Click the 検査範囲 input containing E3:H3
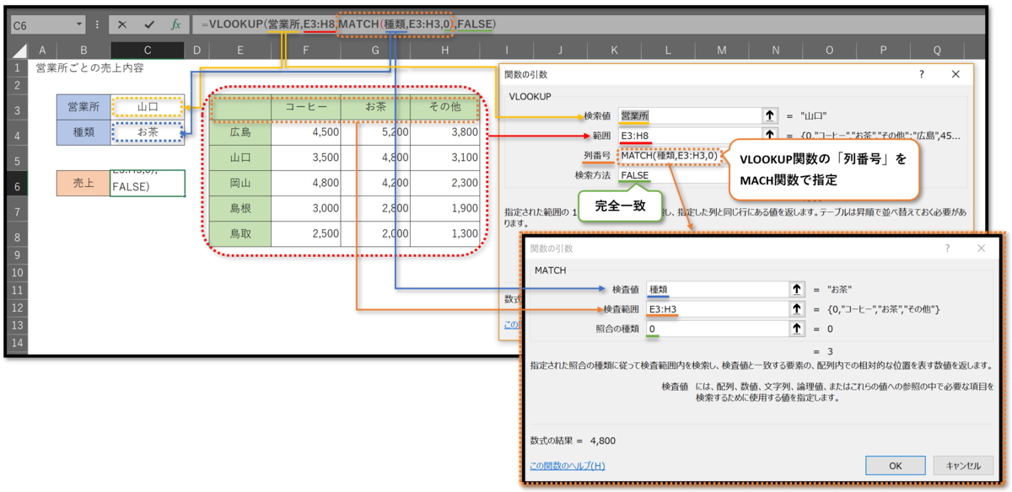1012x492 pixels. click(x=716, y=309)
